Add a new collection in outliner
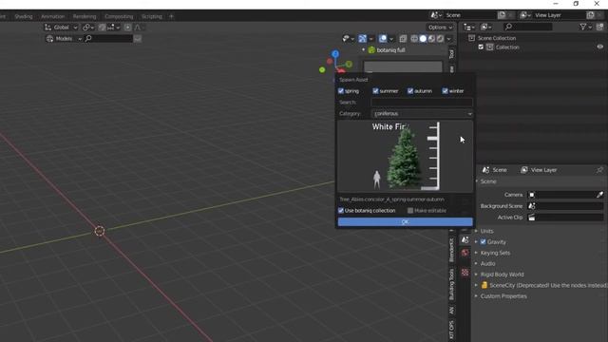608x342 pixels. 599,27
